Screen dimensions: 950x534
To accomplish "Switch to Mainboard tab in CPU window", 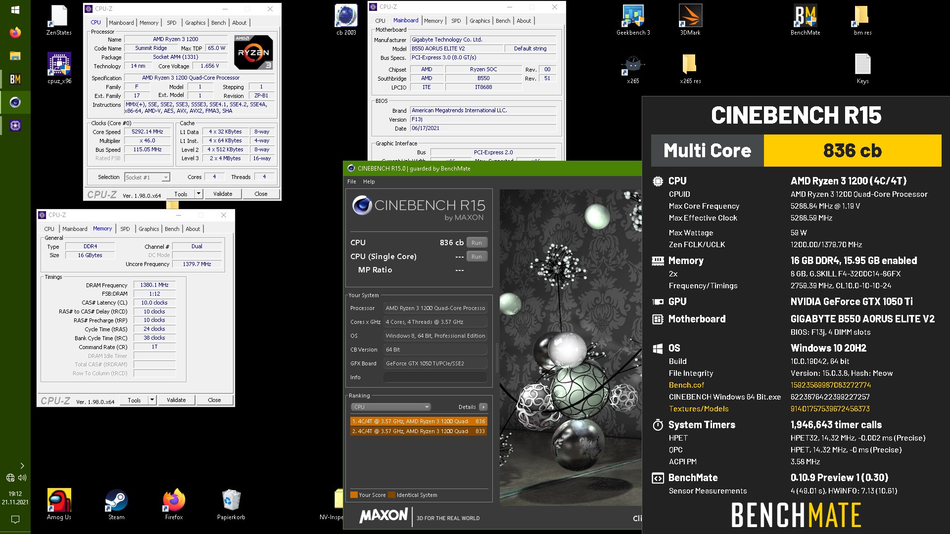I will [121, 23].
